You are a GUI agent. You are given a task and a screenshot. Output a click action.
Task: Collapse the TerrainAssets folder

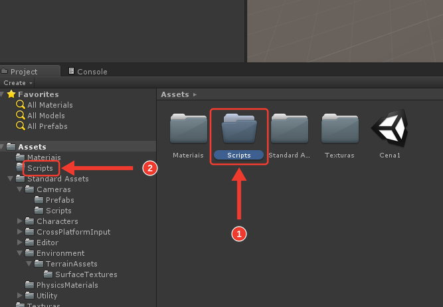point(29,264)
